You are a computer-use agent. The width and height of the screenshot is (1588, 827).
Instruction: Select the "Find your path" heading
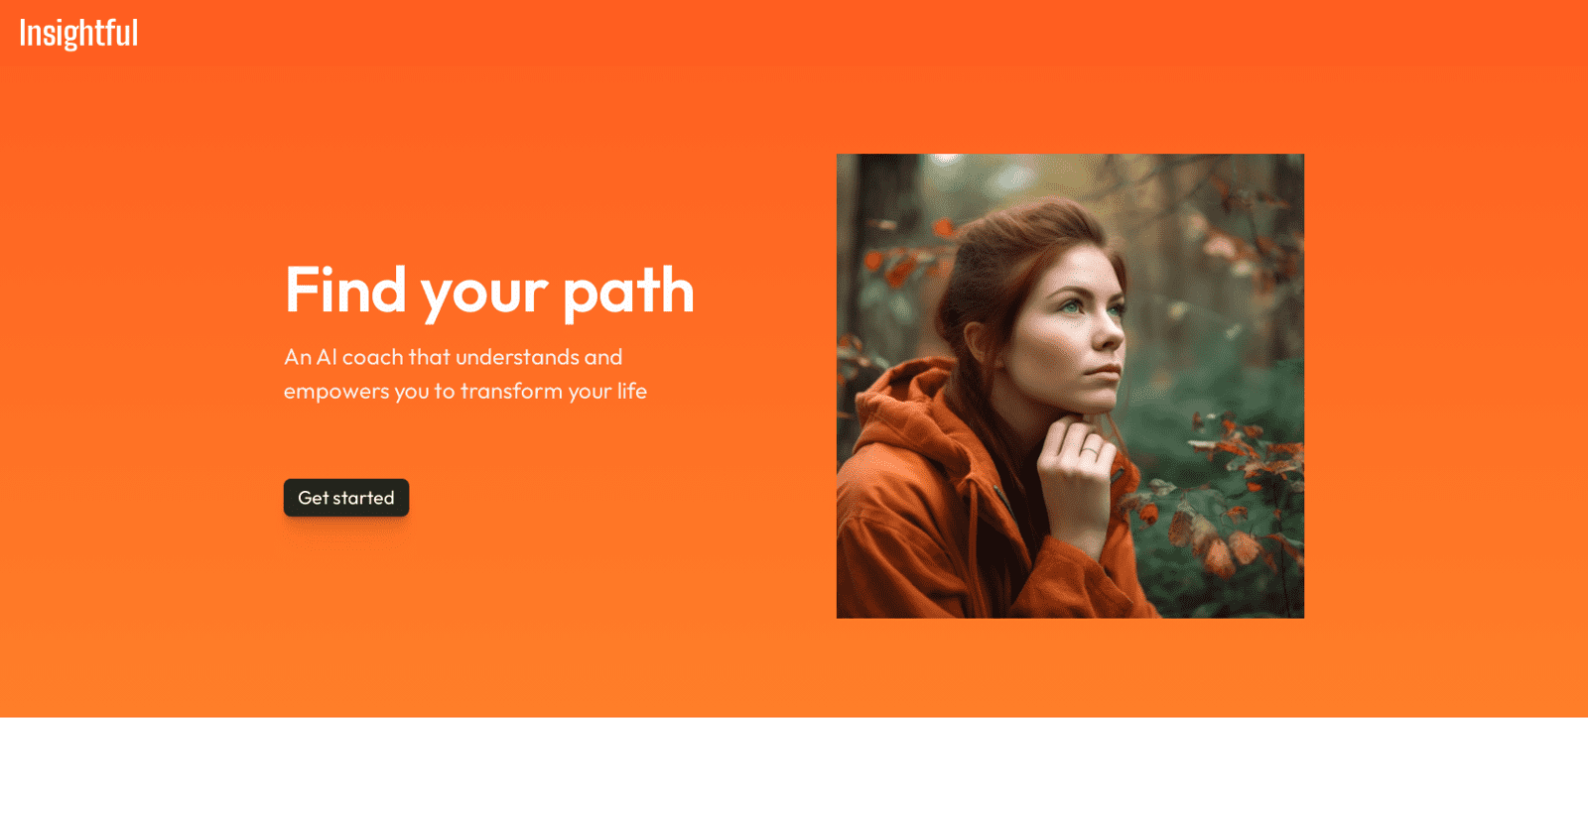489,291
